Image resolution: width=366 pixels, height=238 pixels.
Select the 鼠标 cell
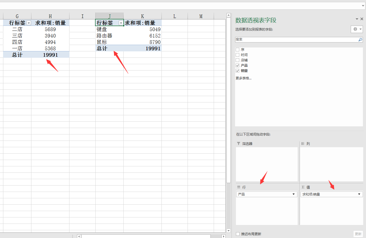click(109, 42)
